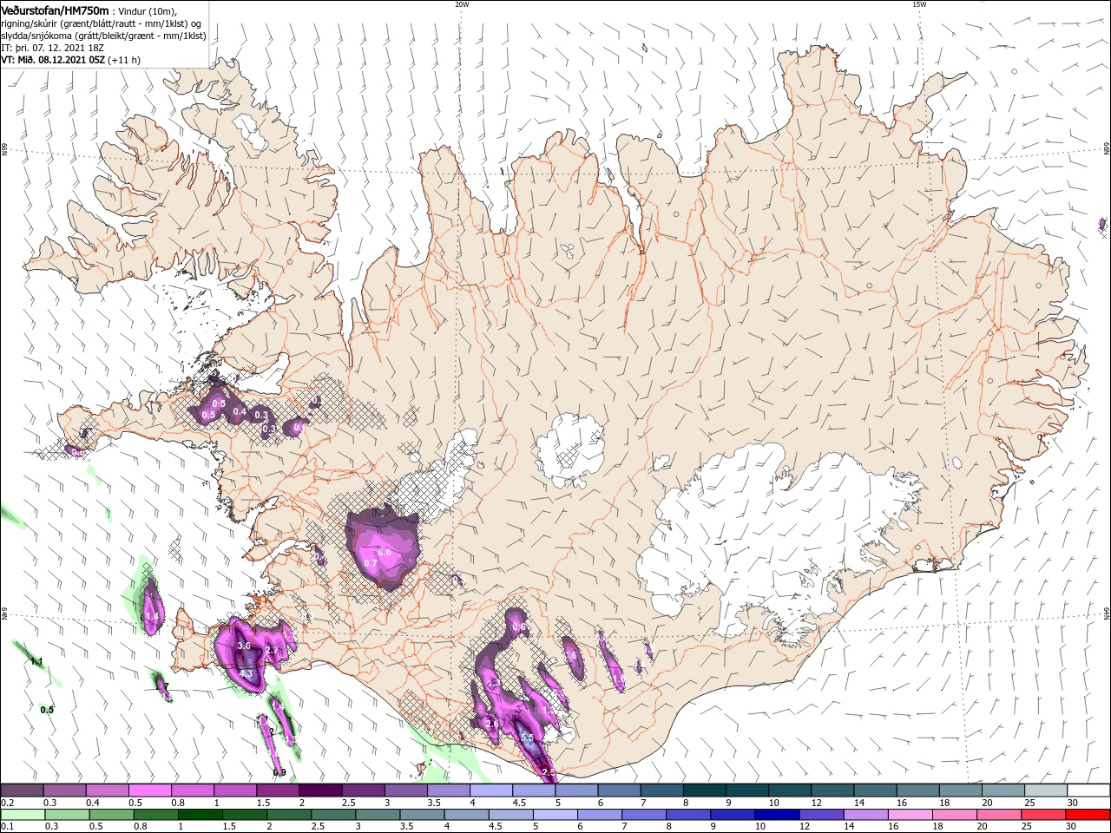Click the "0.1" label in the rain legend
The image size is (1111, 833).
coord(7,827)
